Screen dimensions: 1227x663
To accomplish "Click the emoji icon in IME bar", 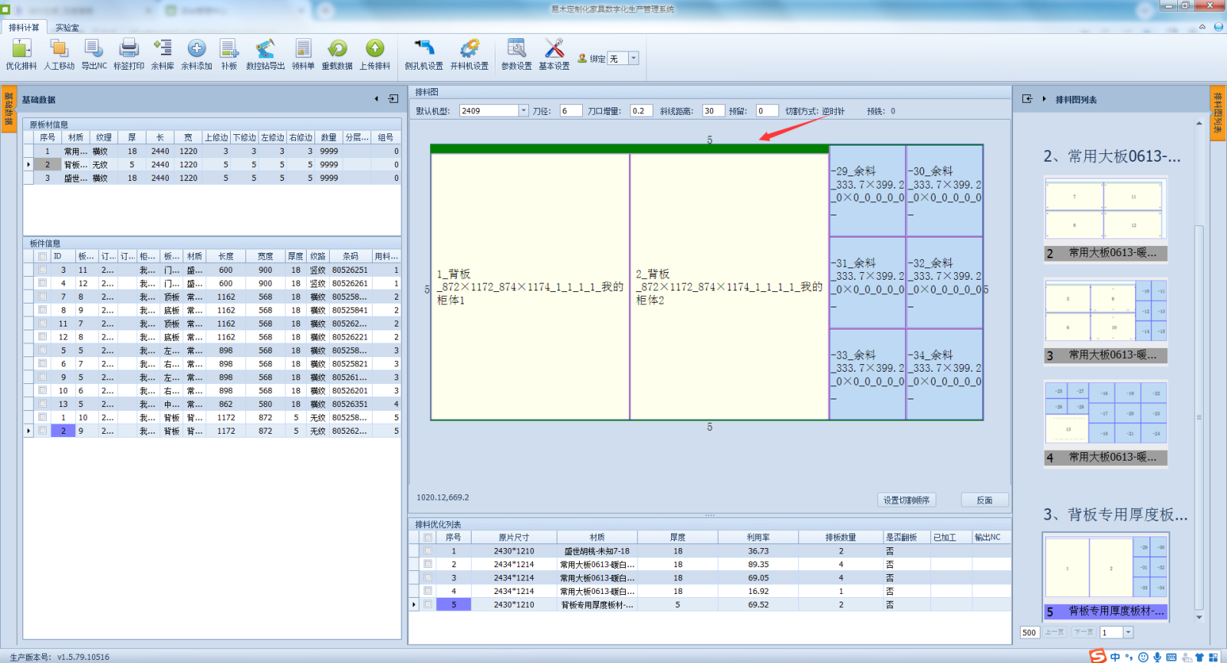I will pyautogui.click(x=1143, y=657).
